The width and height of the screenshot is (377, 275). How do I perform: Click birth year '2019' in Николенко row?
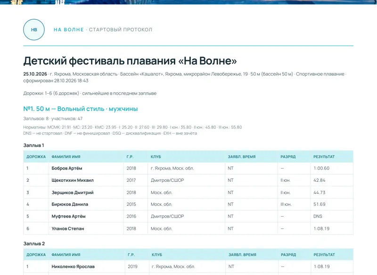[x=132, y=267]
